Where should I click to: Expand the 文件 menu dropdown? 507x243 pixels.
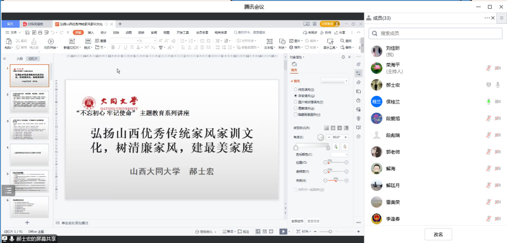[x=16, y=32]
